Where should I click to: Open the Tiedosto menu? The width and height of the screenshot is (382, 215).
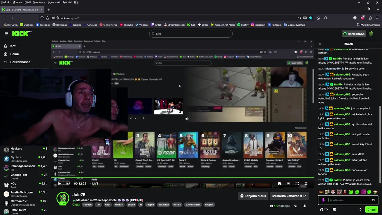point(6,2)
